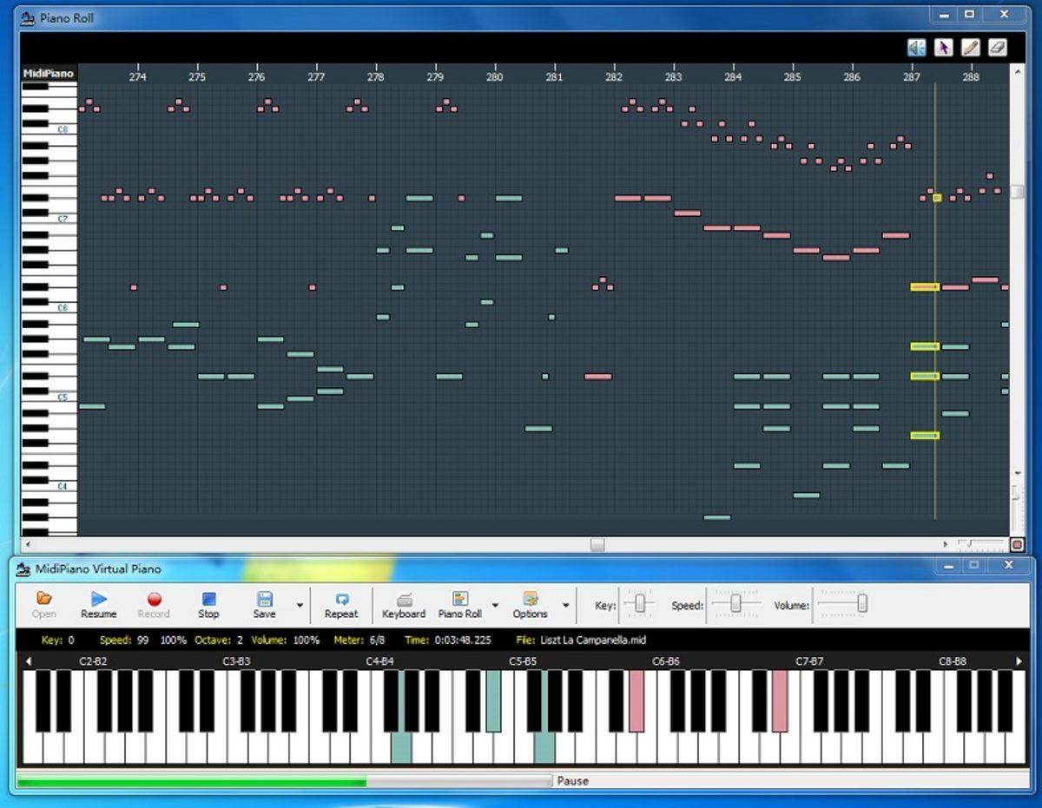Expand the dropdown arrow beside Piano Roll
1042x808 pixels.
(496, 606)
